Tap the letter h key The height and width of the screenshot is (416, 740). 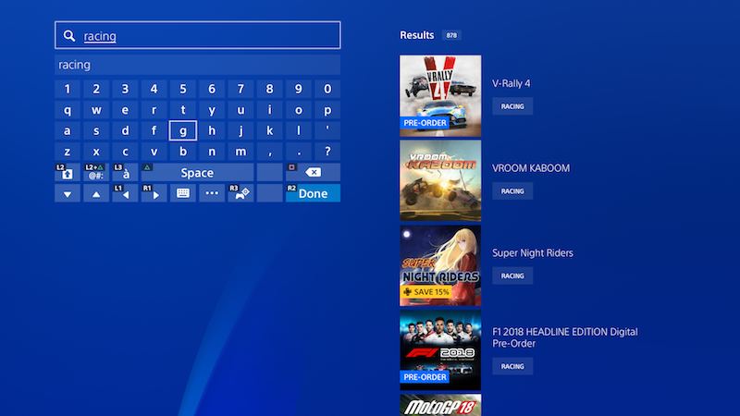(212, 130)
